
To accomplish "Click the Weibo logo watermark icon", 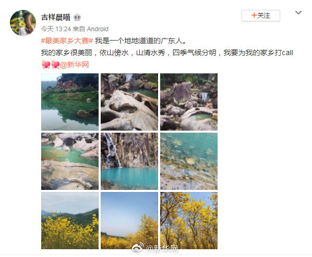I will (138, 248).
